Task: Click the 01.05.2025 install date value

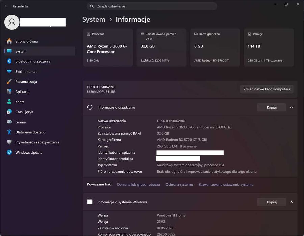Action: coord(165,228)
